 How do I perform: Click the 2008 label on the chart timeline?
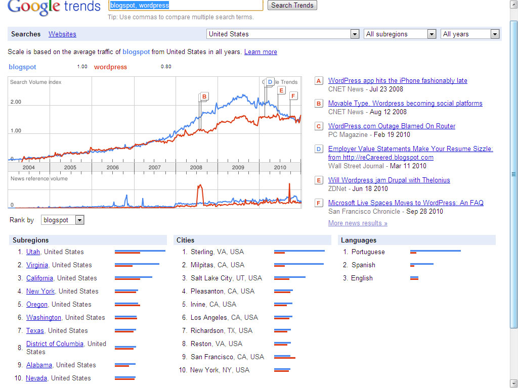click(x=196, y=168)
